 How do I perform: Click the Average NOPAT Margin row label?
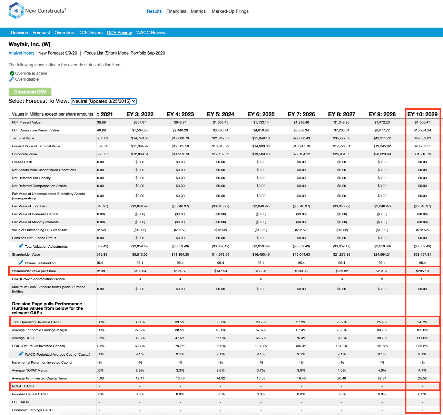point(30,370)
